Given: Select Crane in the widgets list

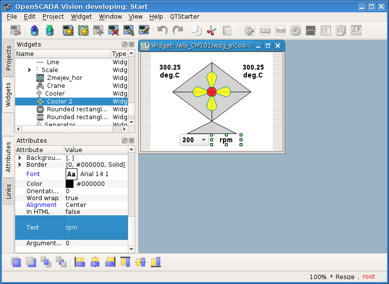Looking at the screenshot, I should point(56,86).
